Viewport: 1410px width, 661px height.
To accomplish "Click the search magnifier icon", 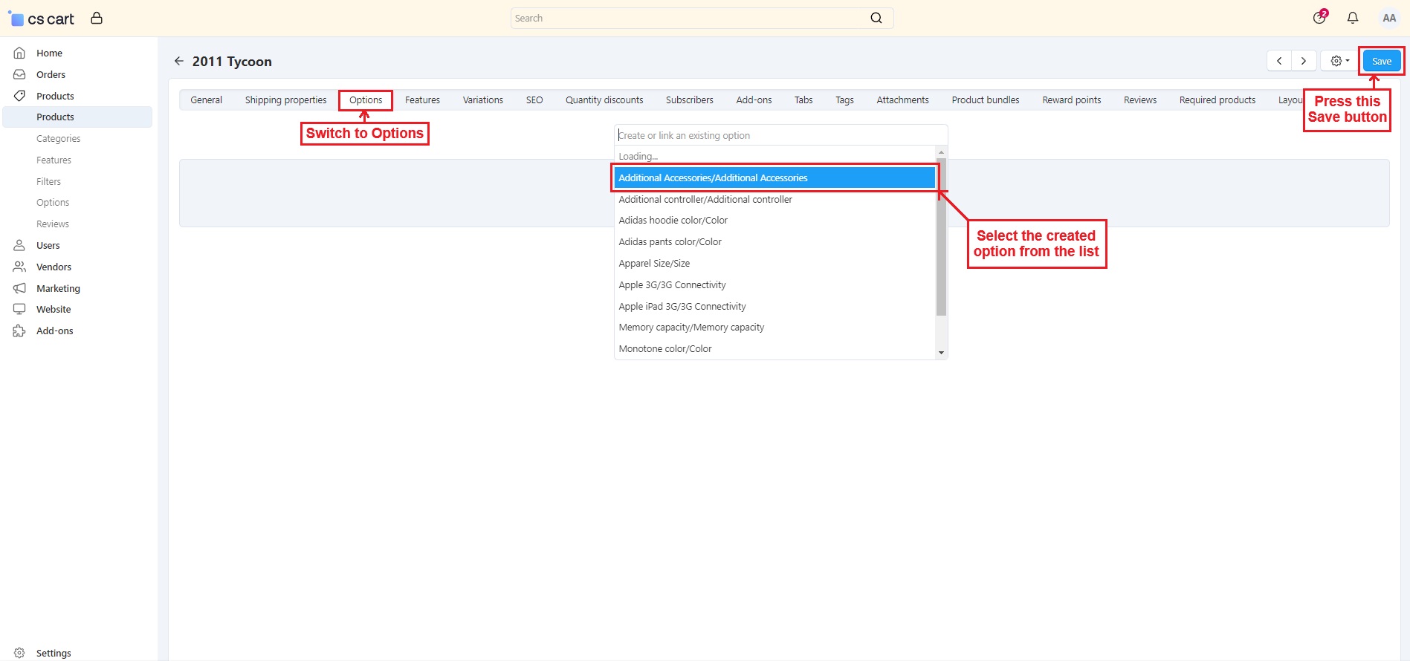I will point(876,18).
